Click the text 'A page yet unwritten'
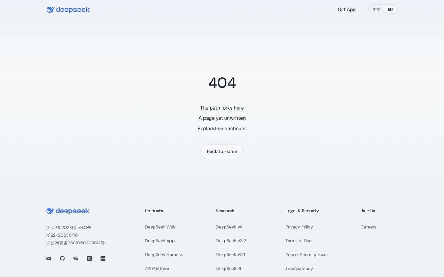The width and height of the screenshot is (444, 277). 222,118
